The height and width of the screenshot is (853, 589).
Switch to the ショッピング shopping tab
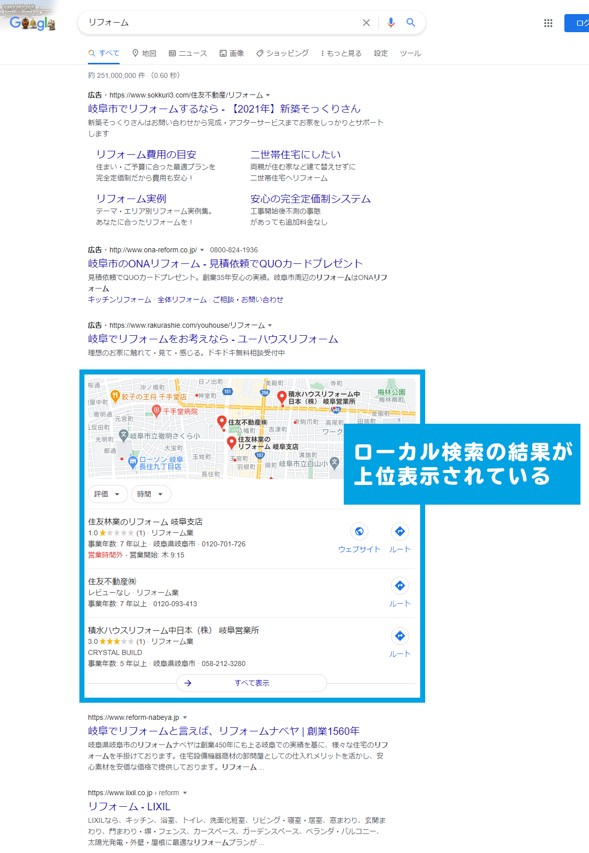(x=282, y=53)
